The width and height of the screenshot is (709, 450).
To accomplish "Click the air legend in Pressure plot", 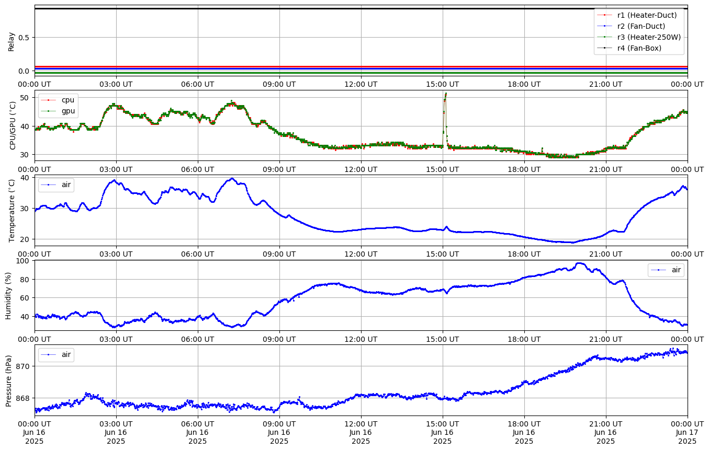I will [x=57, y=354].
